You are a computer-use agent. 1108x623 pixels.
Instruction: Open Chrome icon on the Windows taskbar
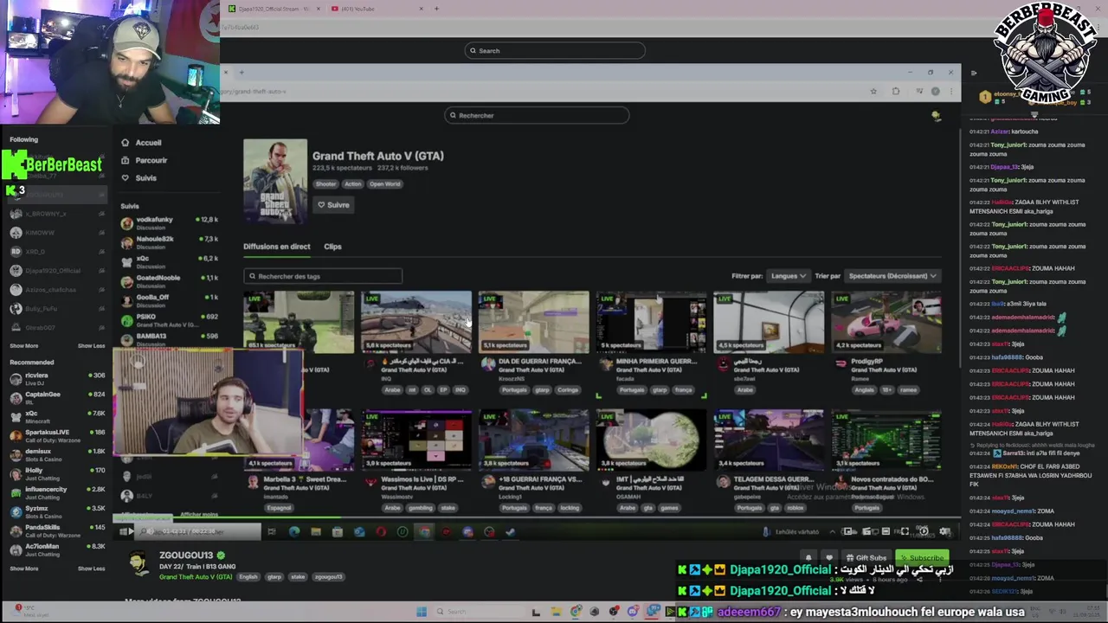577,612
